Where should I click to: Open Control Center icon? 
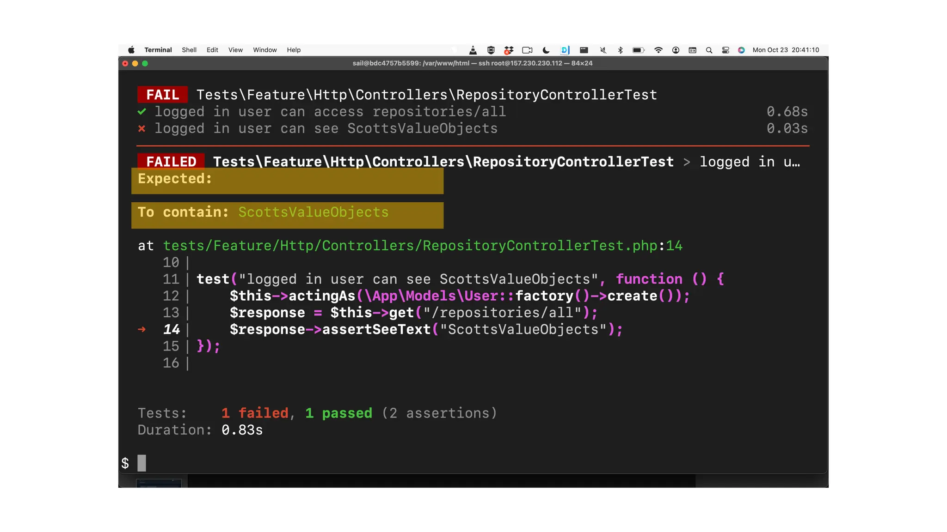coord(725,50)
